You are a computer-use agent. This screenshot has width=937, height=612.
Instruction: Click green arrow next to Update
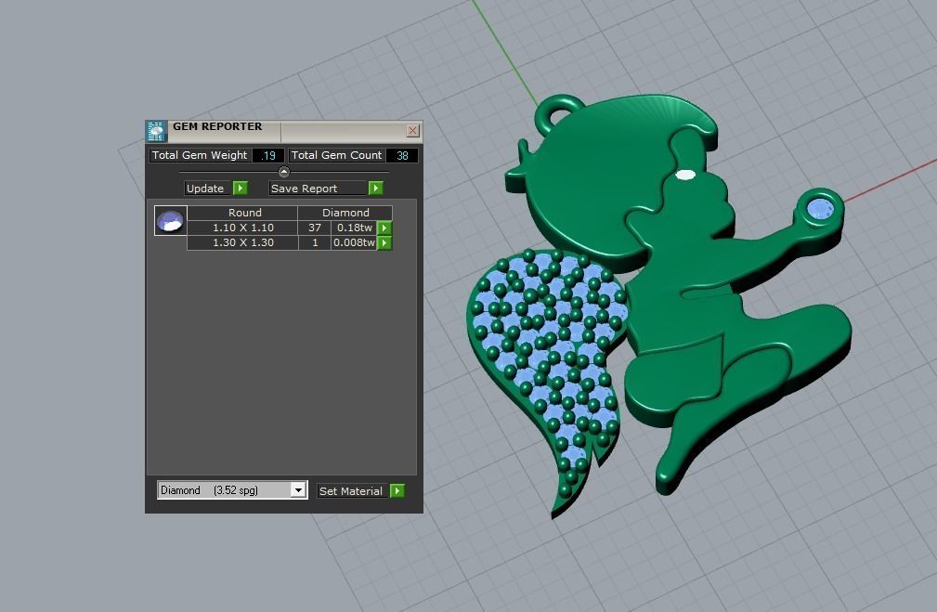click(241, 189)
